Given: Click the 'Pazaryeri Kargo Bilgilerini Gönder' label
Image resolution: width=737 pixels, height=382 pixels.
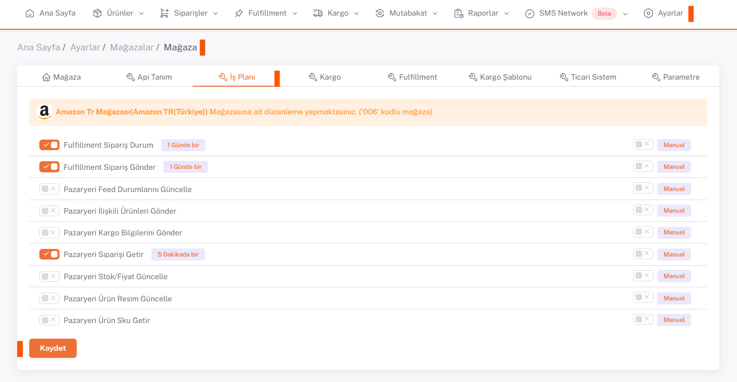Looking at the screenshot, I should [x=123, y=233].
